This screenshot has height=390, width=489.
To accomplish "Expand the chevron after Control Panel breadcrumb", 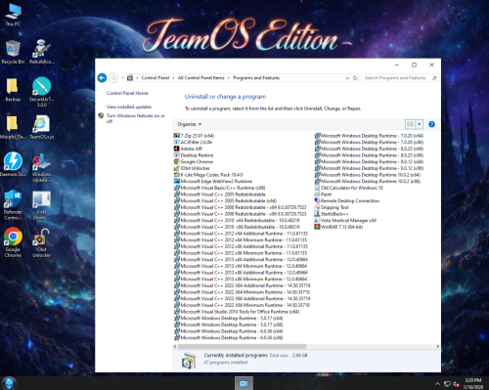I will click(x=173, y=78).
